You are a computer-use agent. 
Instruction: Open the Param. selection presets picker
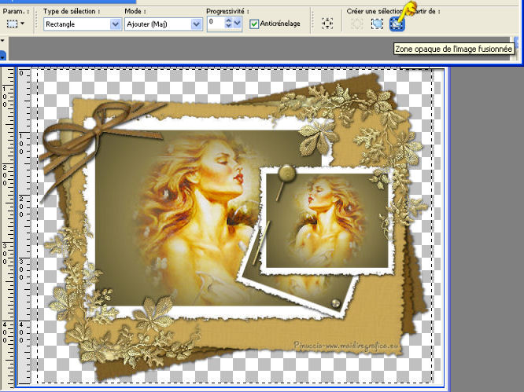[x=16, y=24]
